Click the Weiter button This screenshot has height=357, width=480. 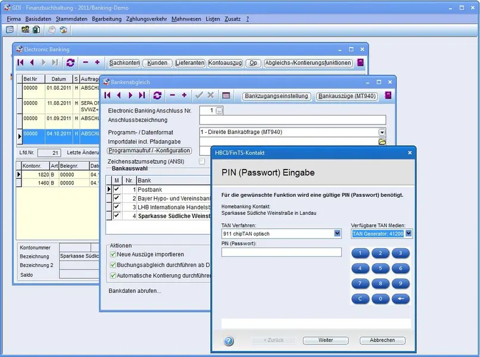(325, 340)
